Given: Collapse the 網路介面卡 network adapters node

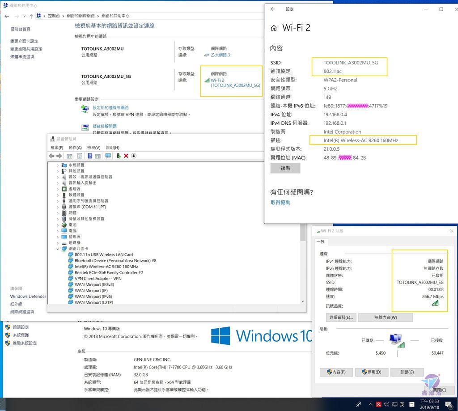Looking at the screenshot, I should click(58, 249).
